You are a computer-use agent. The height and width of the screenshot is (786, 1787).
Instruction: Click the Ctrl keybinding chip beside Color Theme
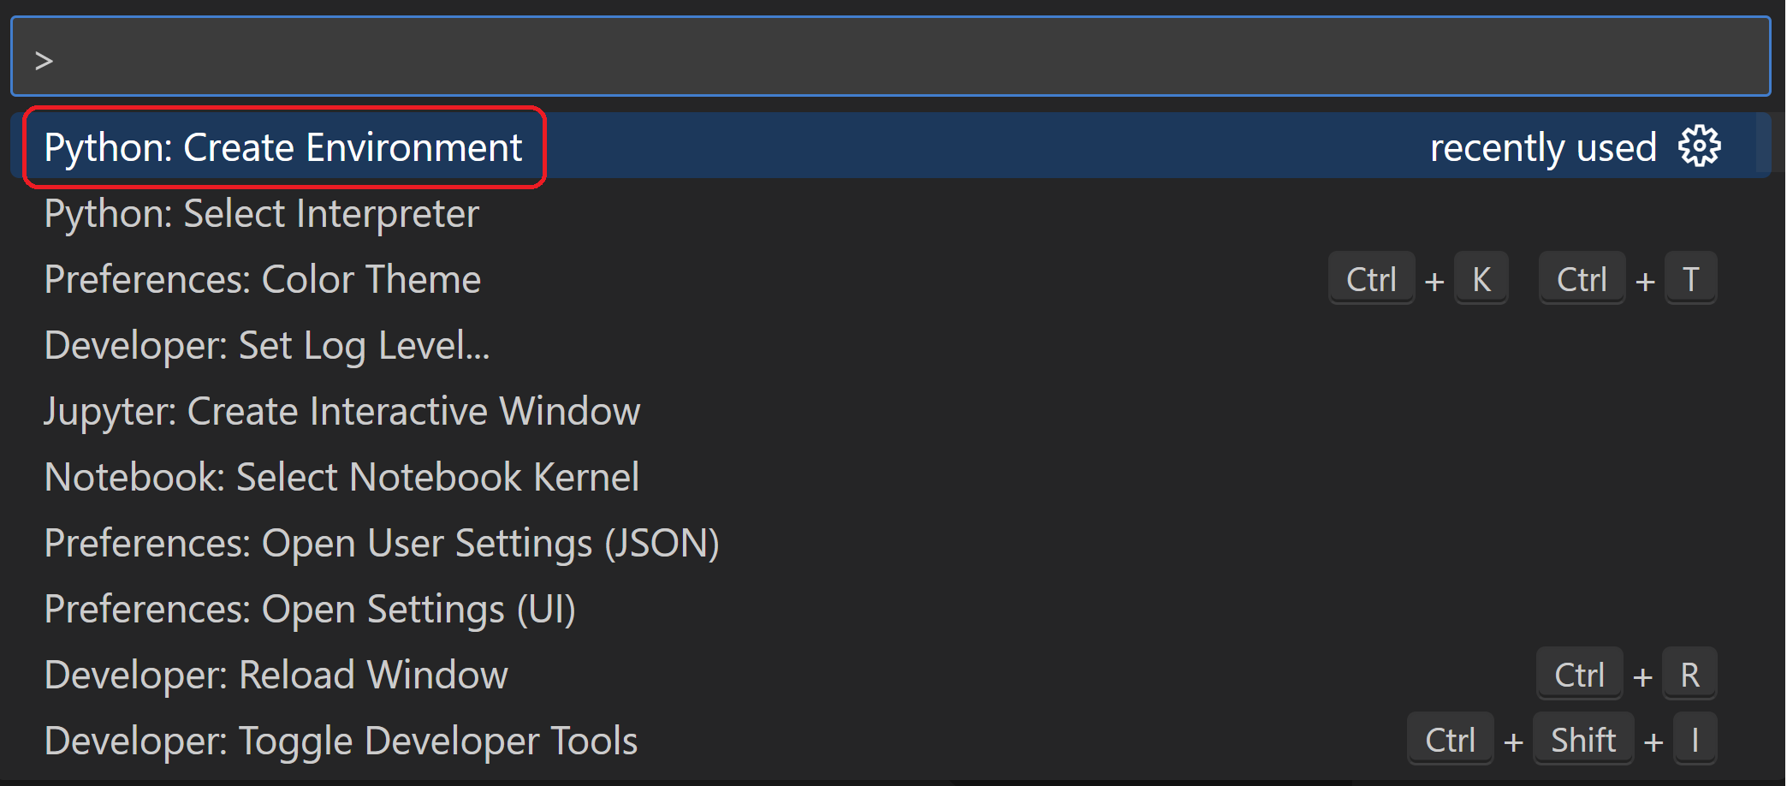pyautogui.click(x=1371, y=278)
